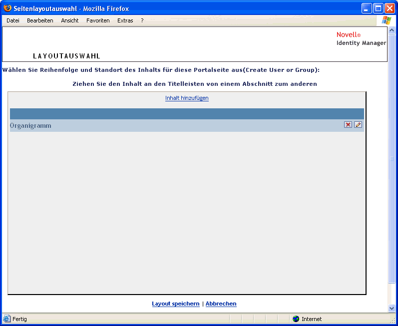Open the Favoriten menu
Screen dimensions: 398x326
[x=98, y=20]
